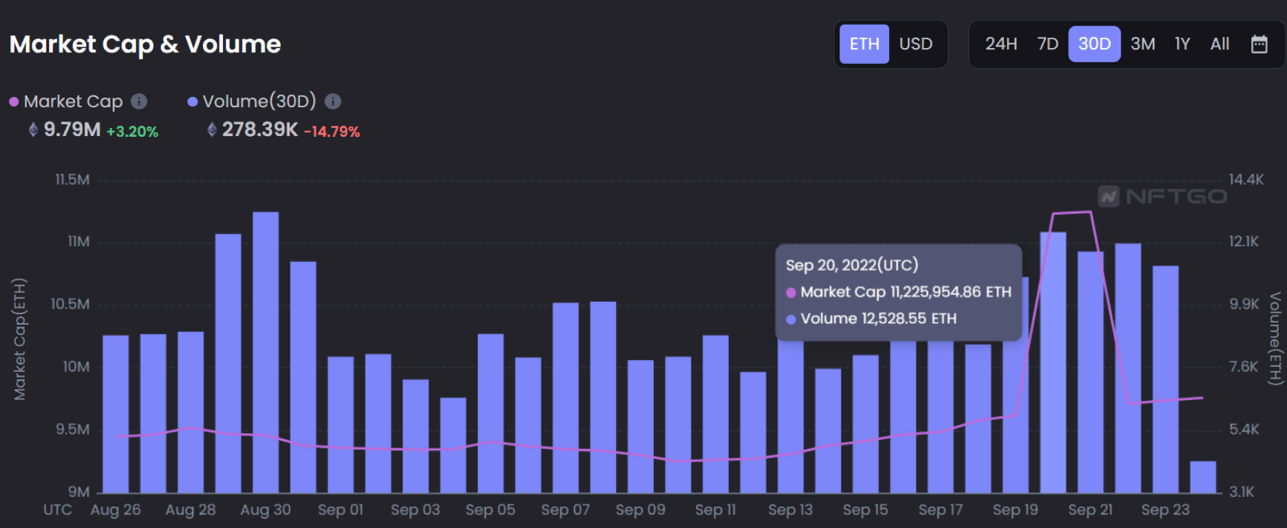
Task: Click the Volume(30D) info icon
Action: click(x=333, y=102)
